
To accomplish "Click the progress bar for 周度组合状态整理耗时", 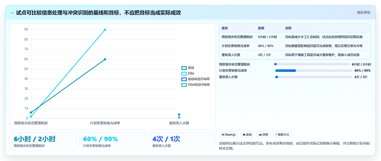I will tap(312, 64).
